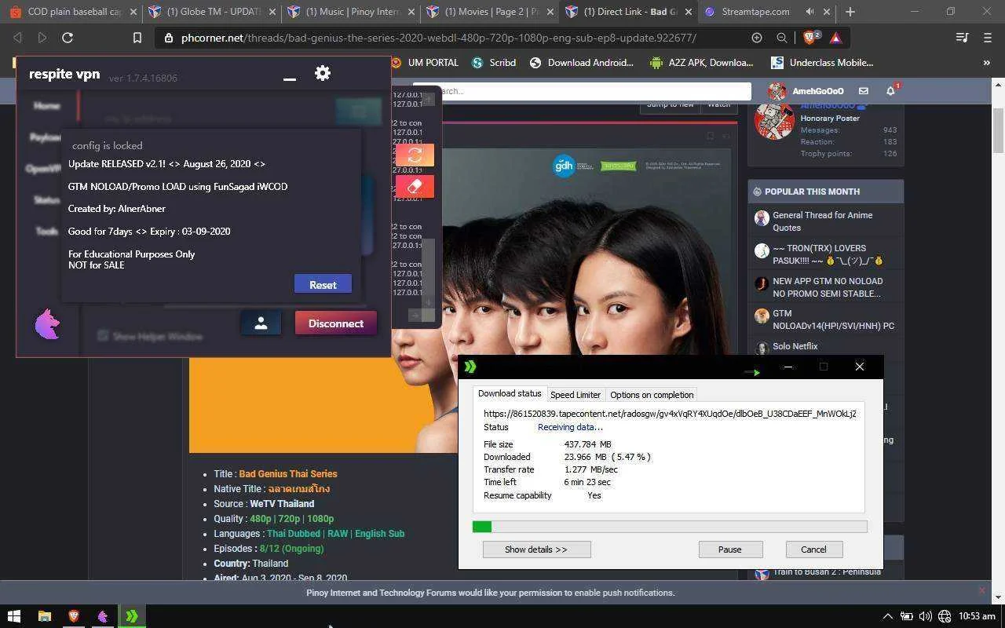Click the orange refresh icon in VPN log

415,155
